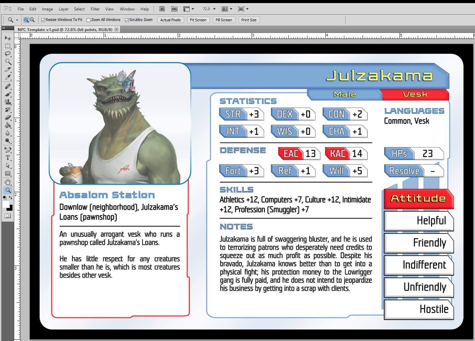Select the Crop/Slice tool
The height and width of the screenshot is (341, 475).
(x=8, y=70)
